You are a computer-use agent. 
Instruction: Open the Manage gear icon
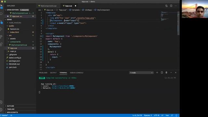coord(1,110)
